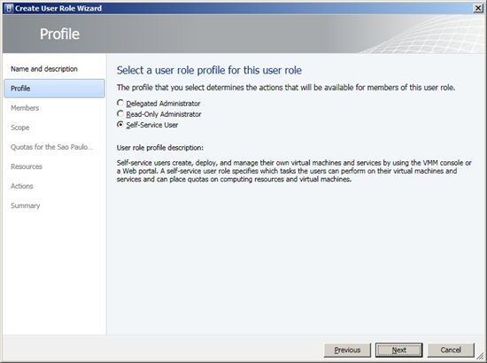Image resolution: width=487 pixels, height=363 pixels.
Task: Cancel the wizard
Action: tap(451, 351)
